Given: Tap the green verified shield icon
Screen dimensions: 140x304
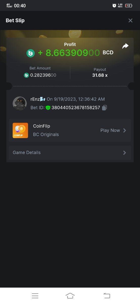Looking at the screenshot, I should [48, 108].
